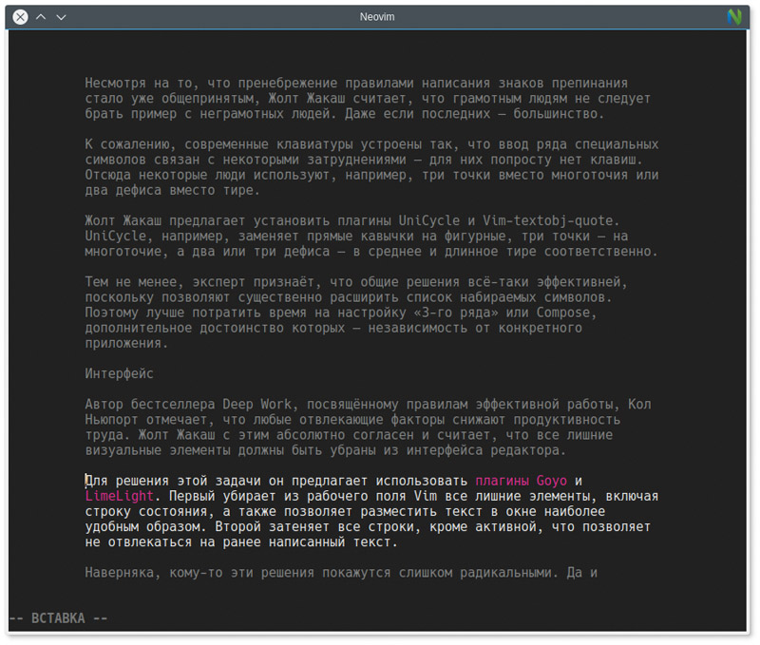Click the word Vim-textobj-quote
The height and width of the screenshot is (645, 760).
(548, 220)
